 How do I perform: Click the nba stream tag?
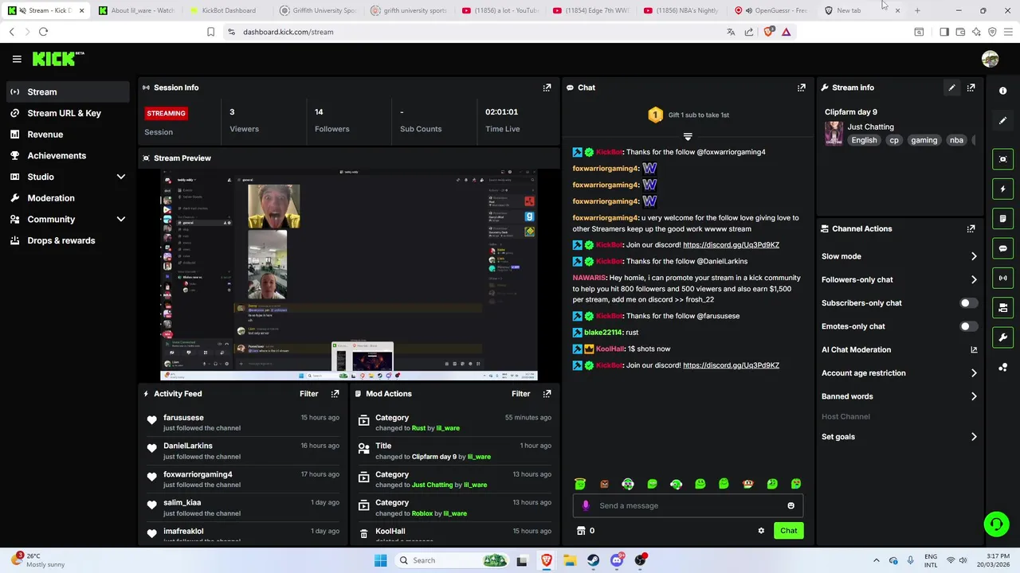pos(956,140)
